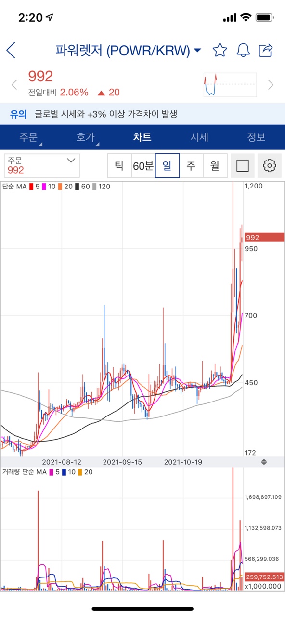285x617 pixels.
Task: Tap the 거래량 단순 MA legend label
Action: (x=24, y=472)
